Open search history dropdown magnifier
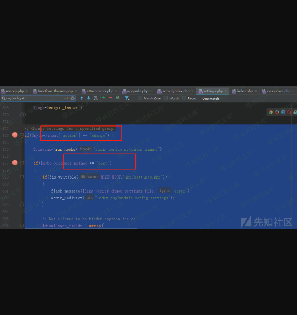Image resolution: width=297 pixels, height=315 pixels. click(x=4, y=98)
